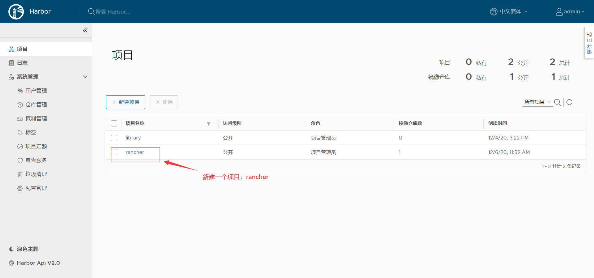Sort by 创建时间 column header
Image resolution: width=594 pixels, height=278 pixels.
pos(497,123)
